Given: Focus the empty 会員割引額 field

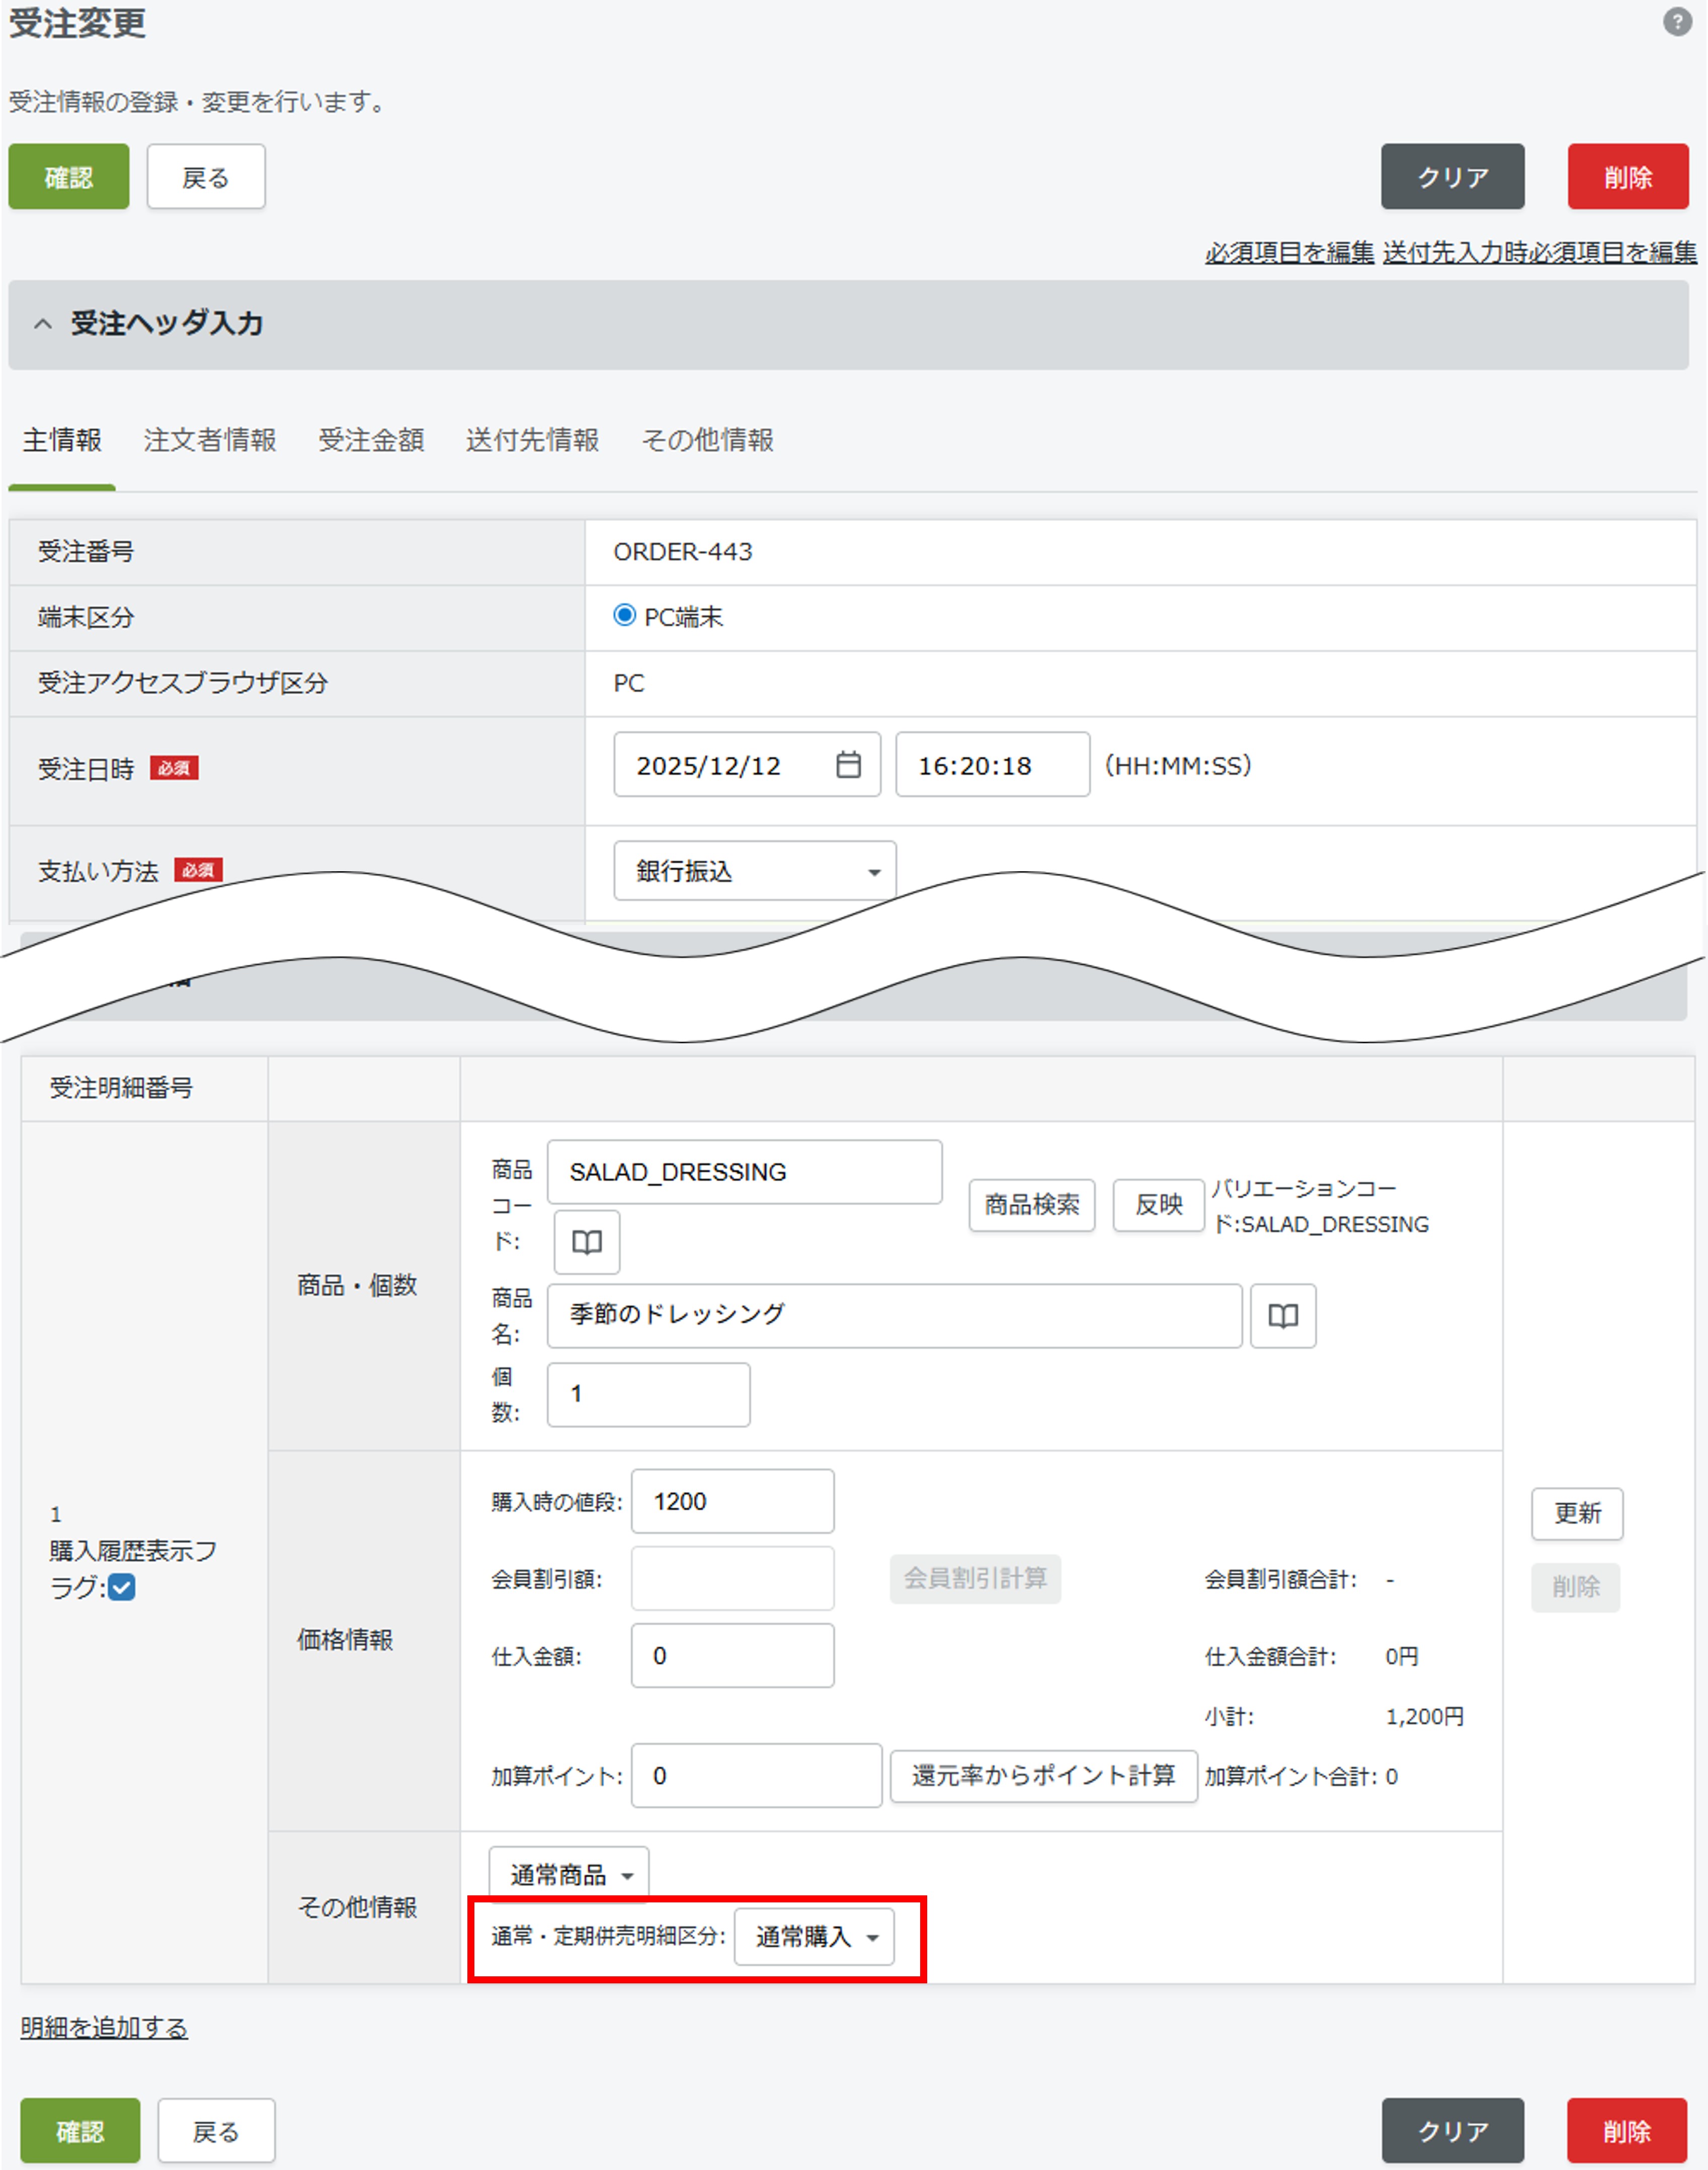Looking at the screenshot, I should tap(733, 1579).
